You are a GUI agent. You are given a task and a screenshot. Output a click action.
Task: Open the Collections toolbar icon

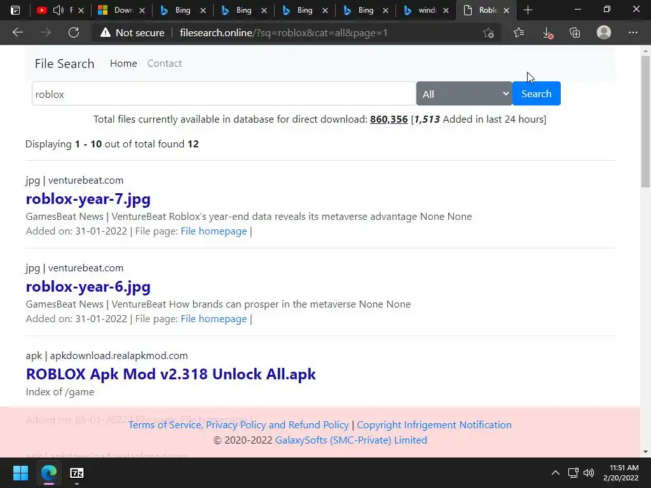[575, 32]
